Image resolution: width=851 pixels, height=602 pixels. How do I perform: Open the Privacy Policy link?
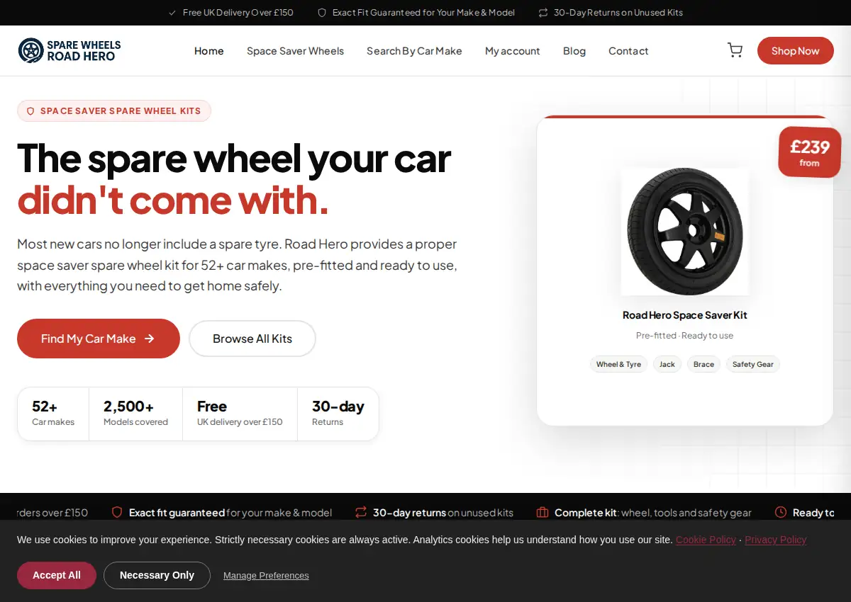click(775, 540)
